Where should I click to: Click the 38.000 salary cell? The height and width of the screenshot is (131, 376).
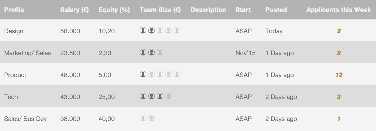[70, 119]
